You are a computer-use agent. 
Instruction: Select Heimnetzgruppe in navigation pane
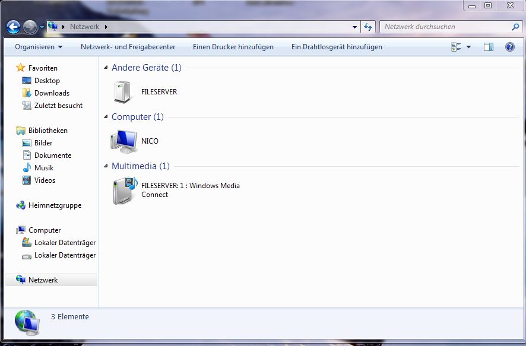tap(55, 205)
